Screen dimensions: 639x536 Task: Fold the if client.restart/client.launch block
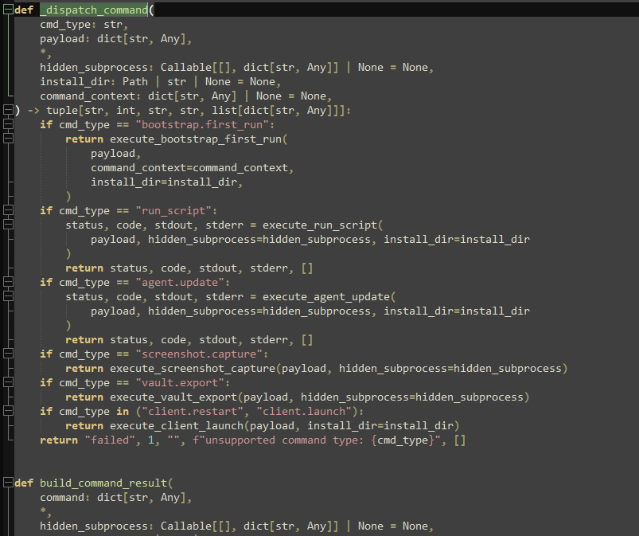[x=8, y=411]
